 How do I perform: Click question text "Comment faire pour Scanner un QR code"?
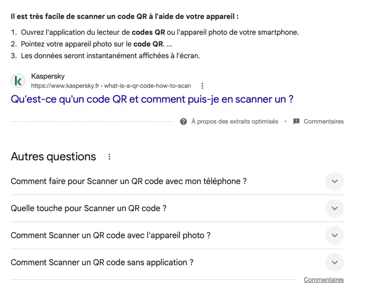tap(128, 181)
